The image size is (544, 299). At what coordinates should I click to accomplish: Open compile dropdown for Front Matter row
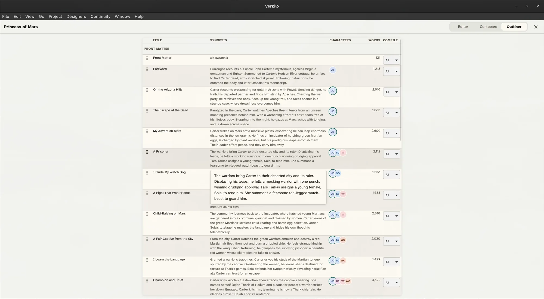391,60
